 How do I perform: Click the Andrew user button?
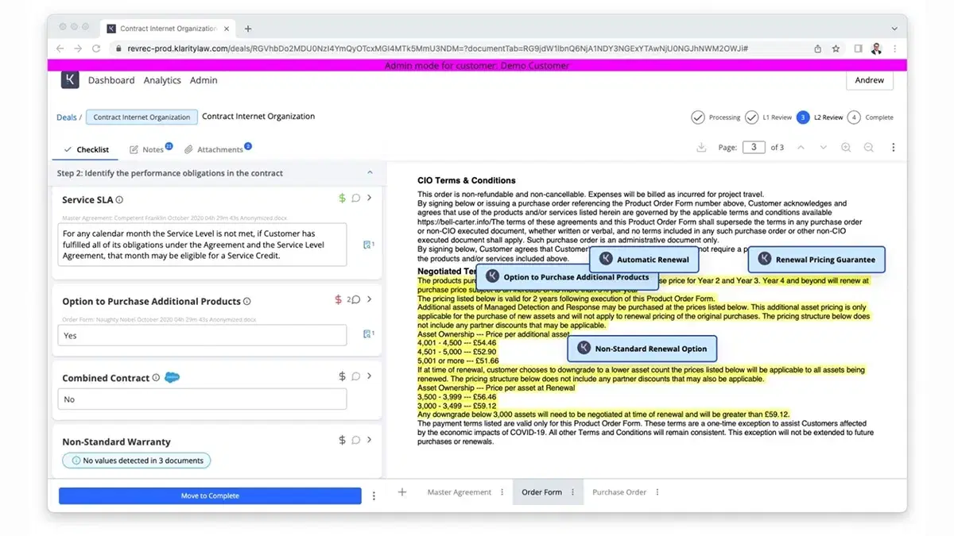869,80
